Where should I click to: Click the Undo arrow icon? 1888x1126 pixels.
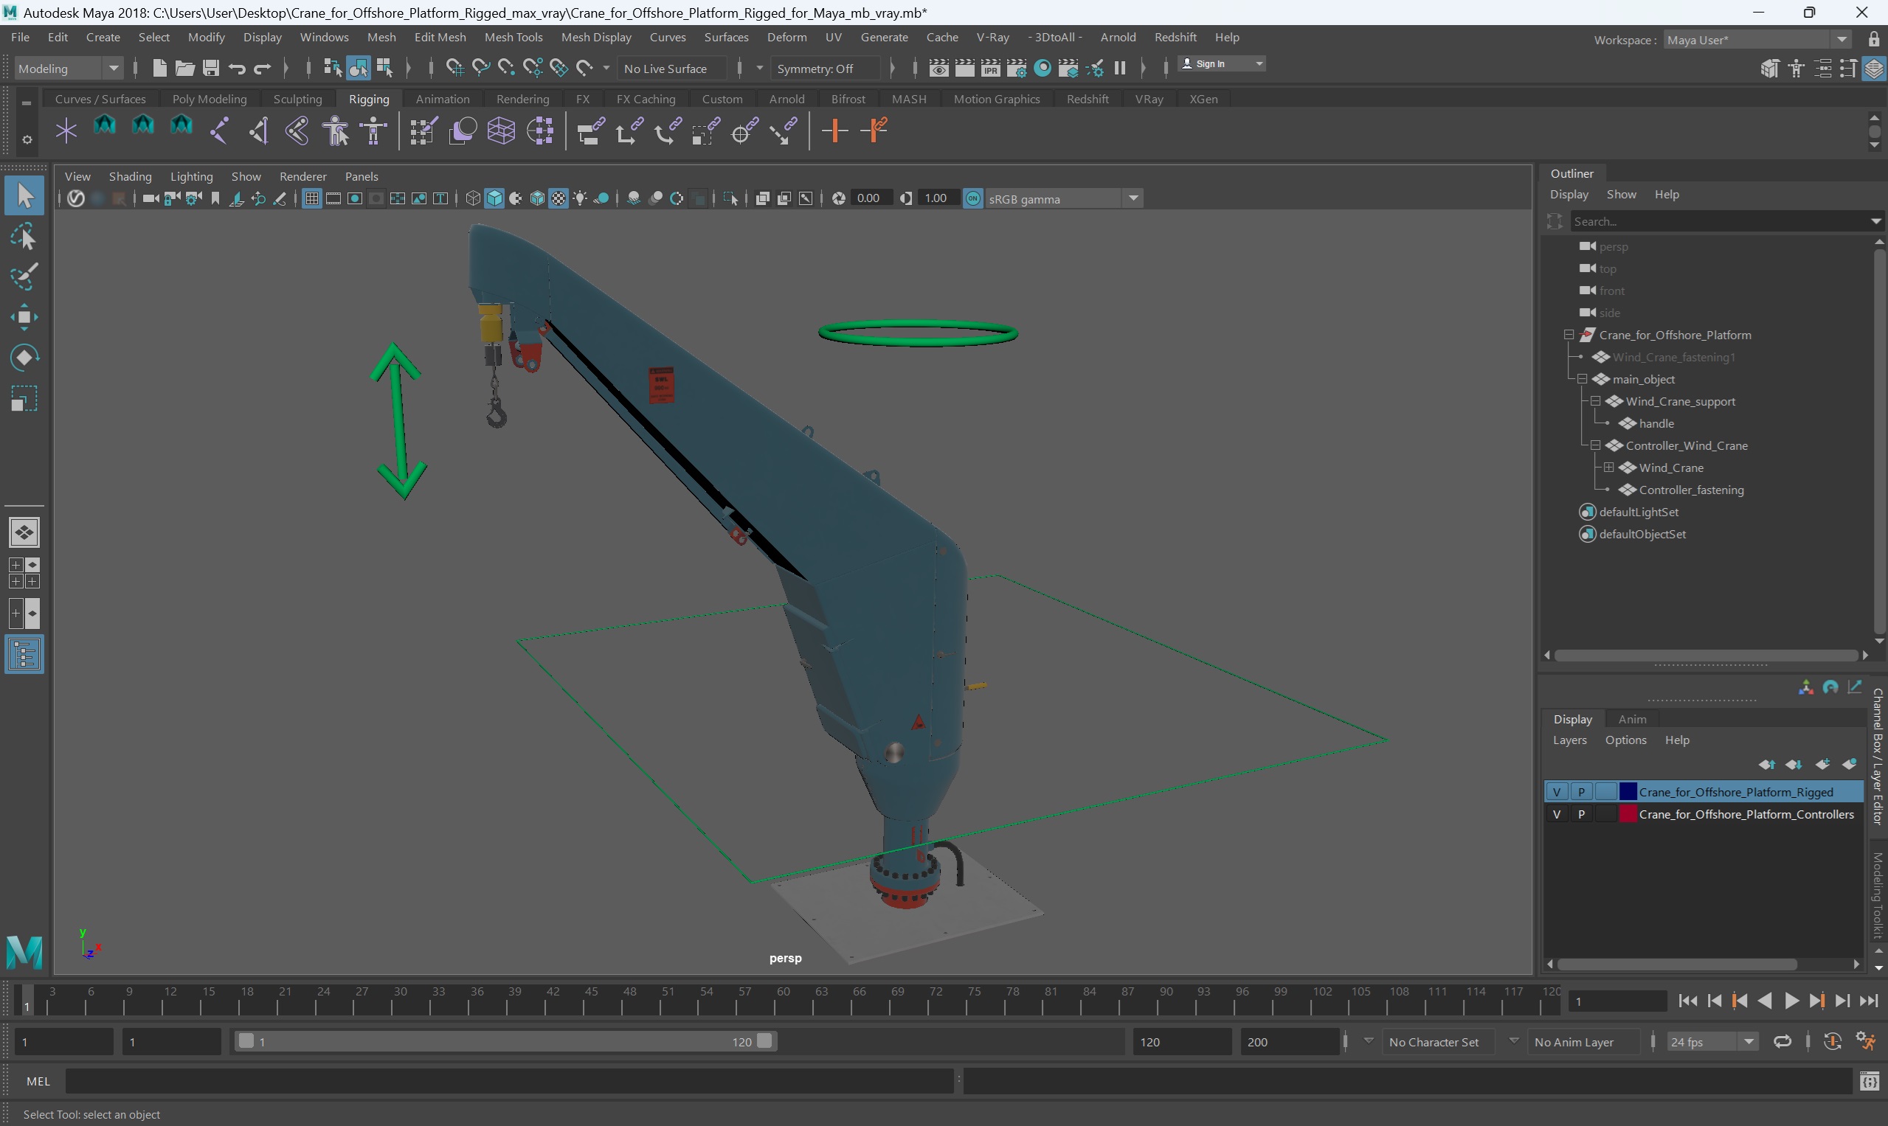click(237, 69)
